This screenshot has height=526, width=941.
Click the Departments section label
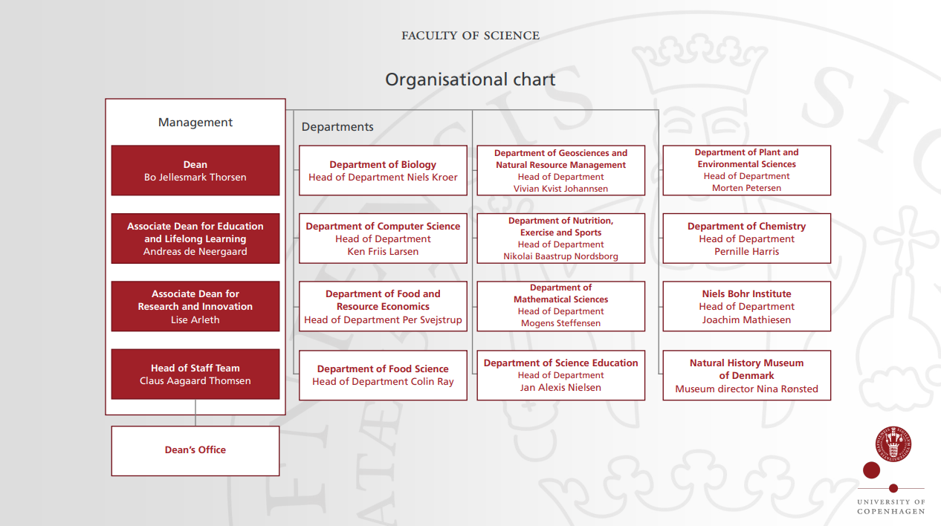337,126
